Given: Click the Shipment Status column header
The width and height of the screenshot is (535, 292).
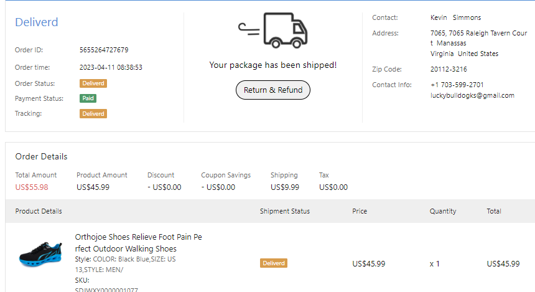Looking at the screenshot, I should click(x=284, y=211).
